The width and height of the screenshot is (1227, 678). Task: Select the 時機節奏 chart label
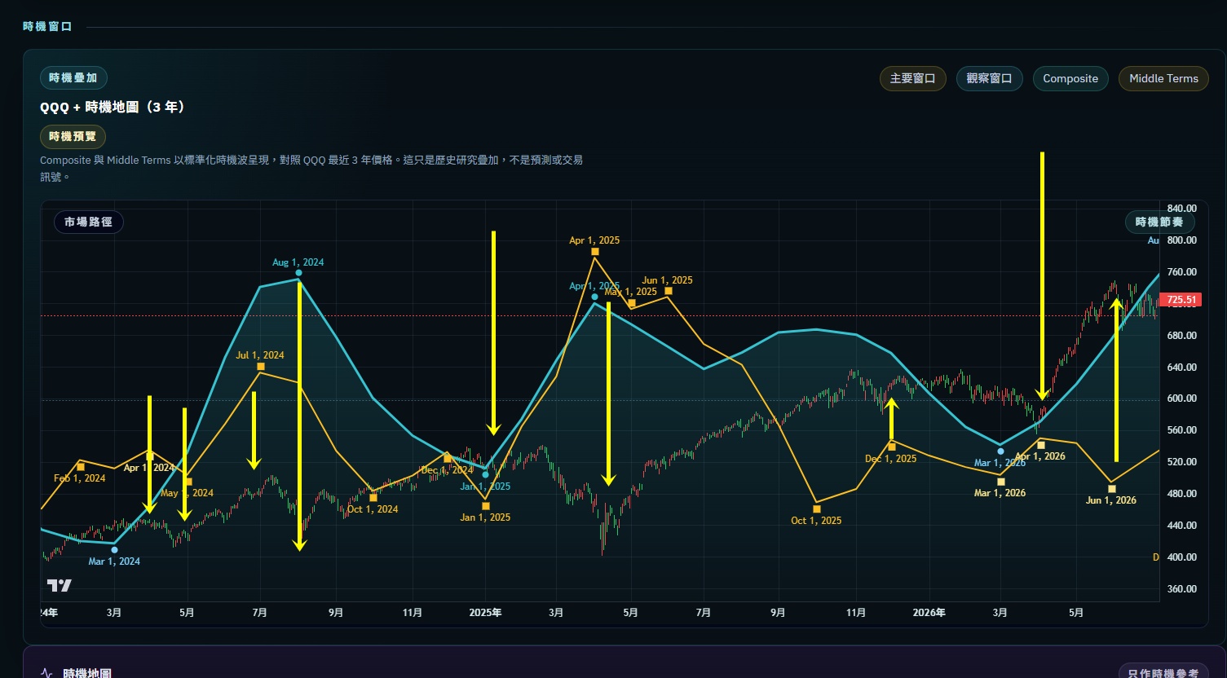pos(1159,222)
